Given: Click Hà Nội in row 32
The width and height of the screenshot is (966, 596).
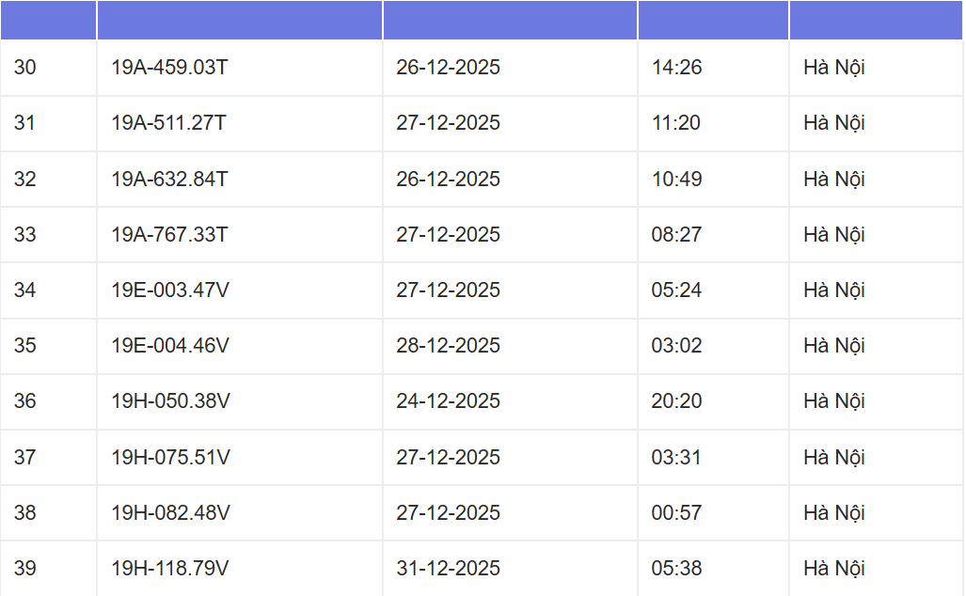Looking at the screenshot, I should [833, 179].
